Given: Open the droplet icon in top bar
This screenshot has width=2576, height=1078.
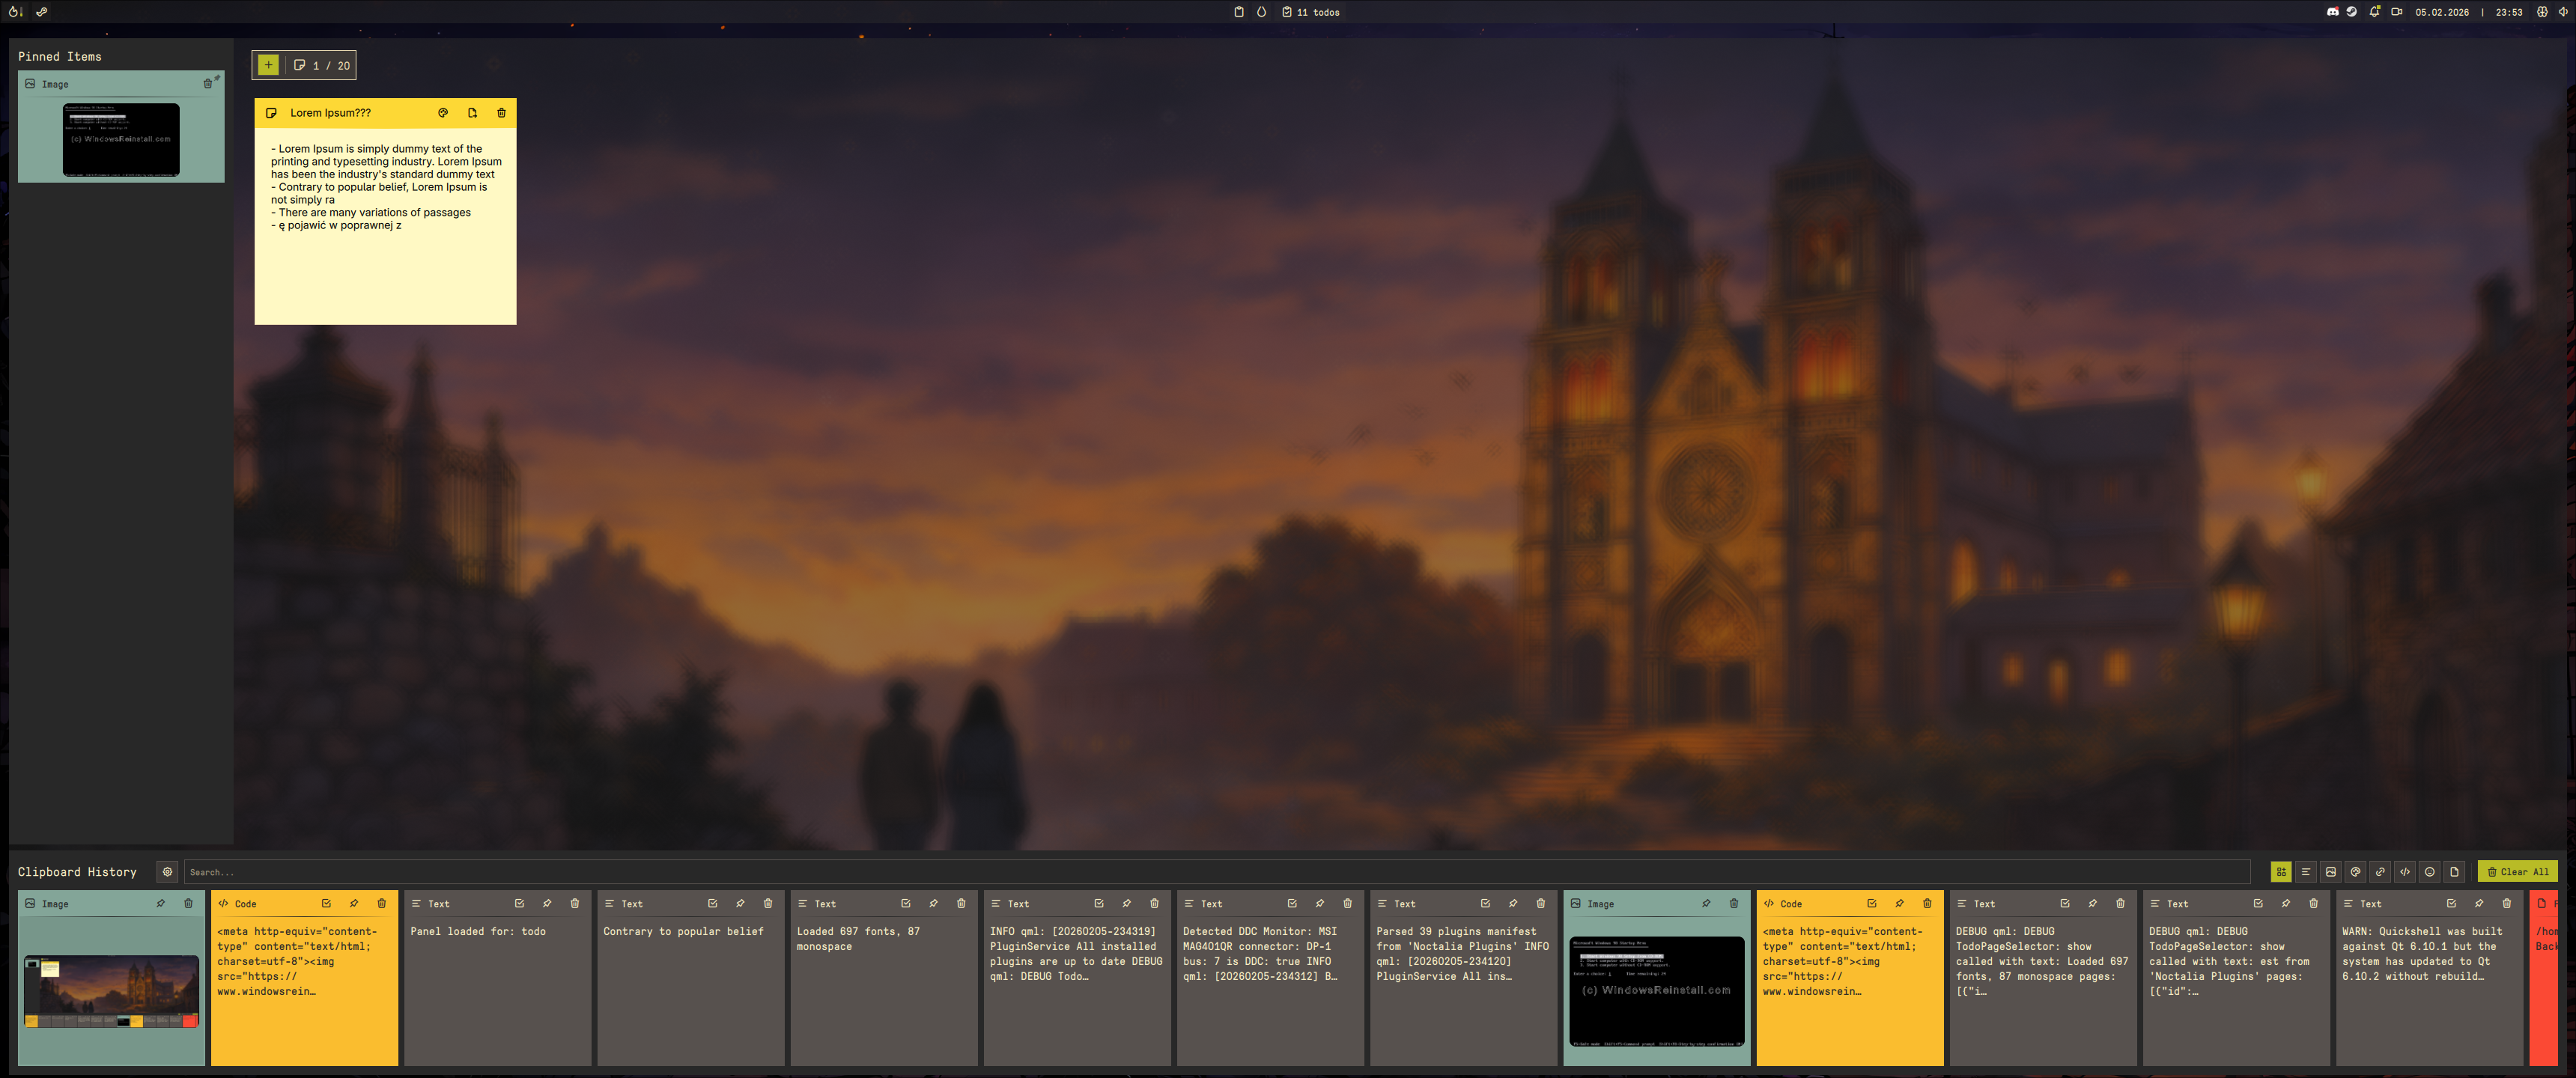Looking at the screenshot, I should coord(1261,12).
